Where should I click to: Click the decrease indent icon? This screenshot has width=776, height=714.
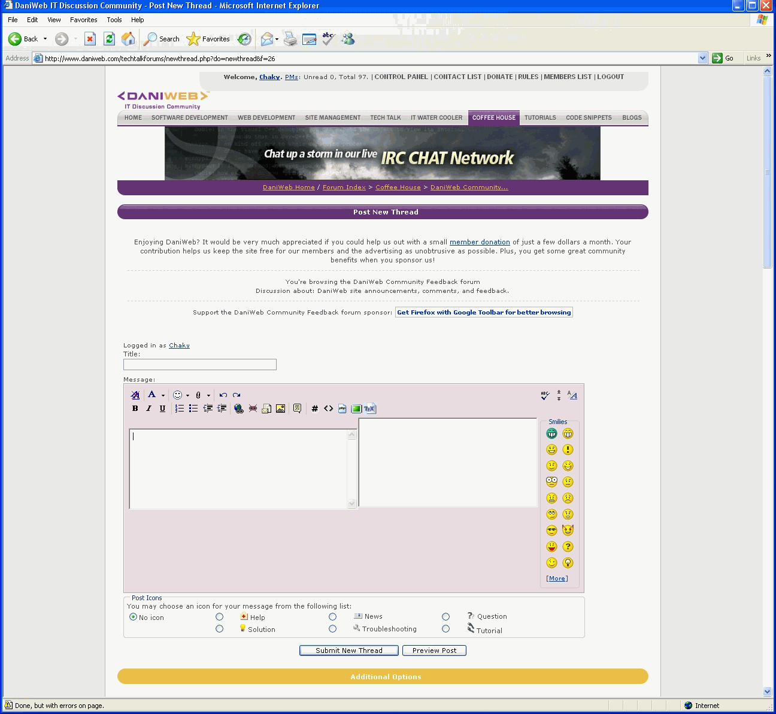point(208,409)
